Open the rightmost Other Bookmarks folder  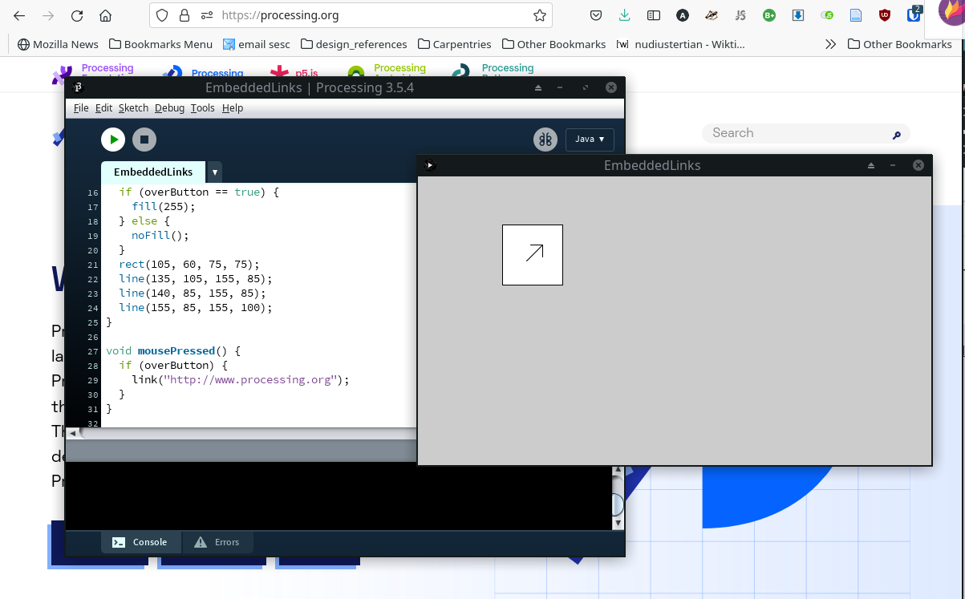pyautogui.click(x=899, y=44)
